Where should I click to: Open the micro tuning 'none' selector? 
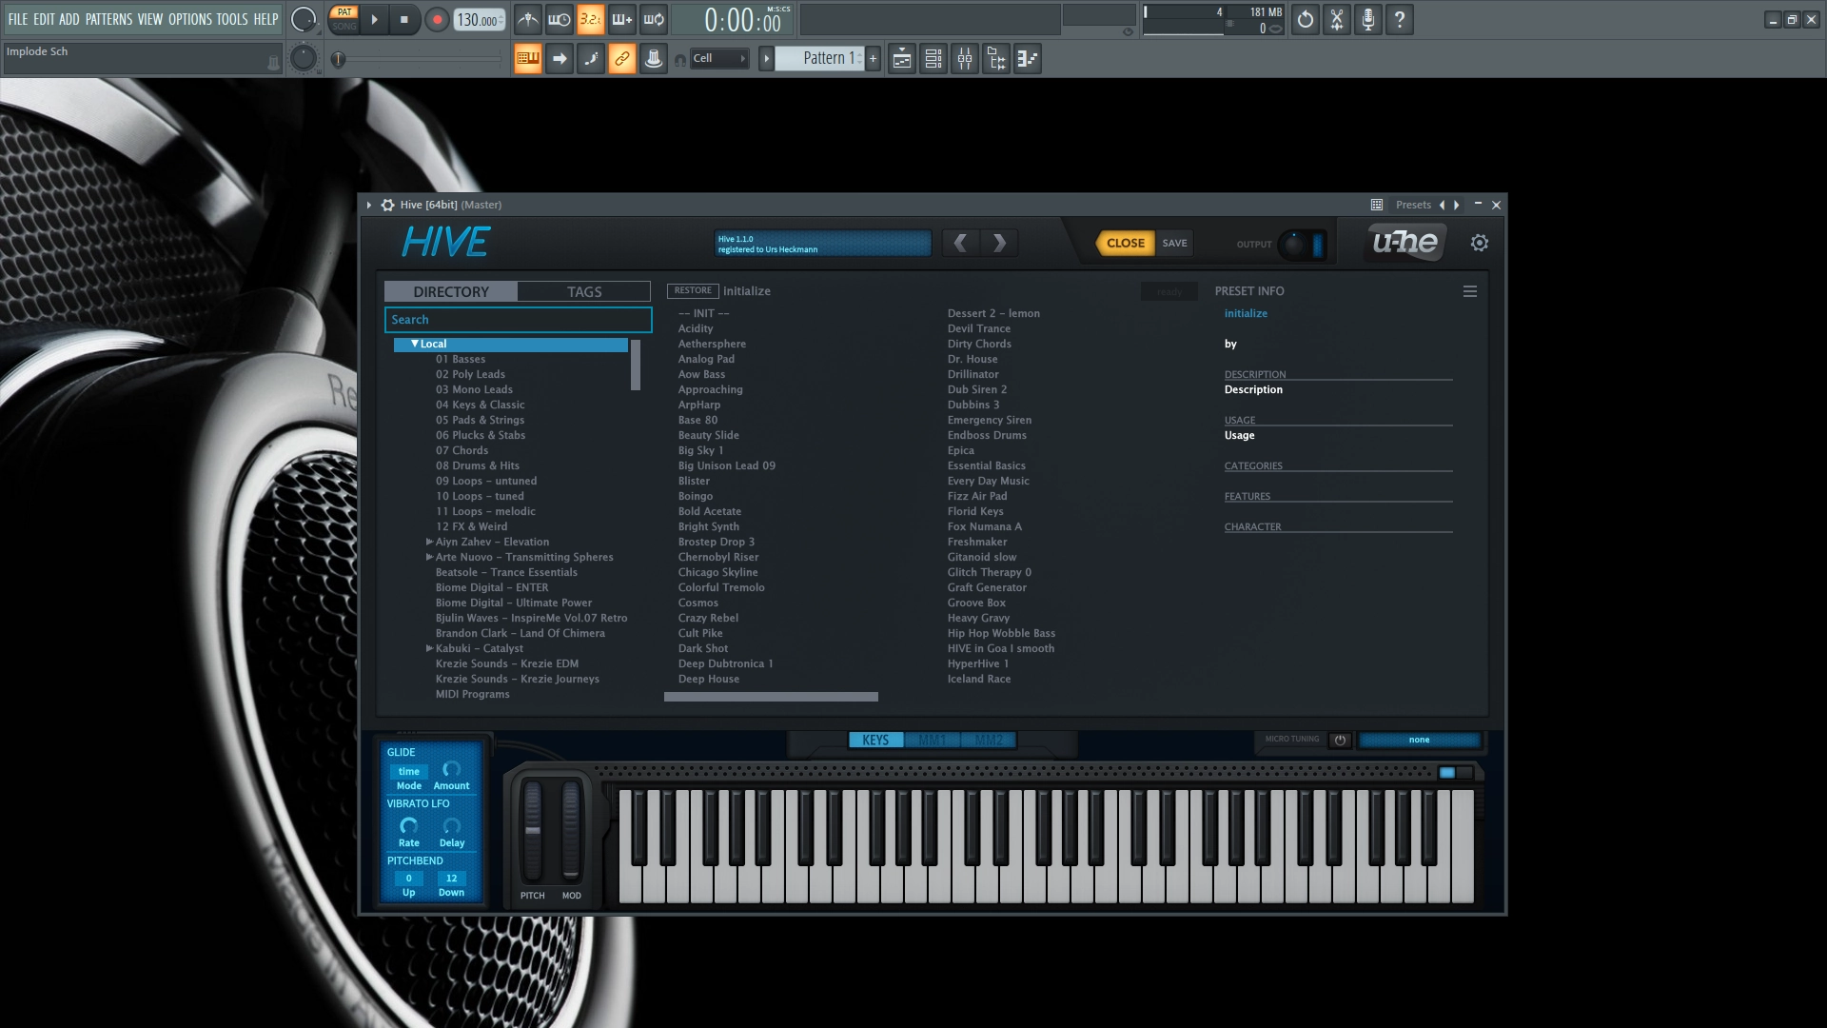click(x=1419, y=740)
